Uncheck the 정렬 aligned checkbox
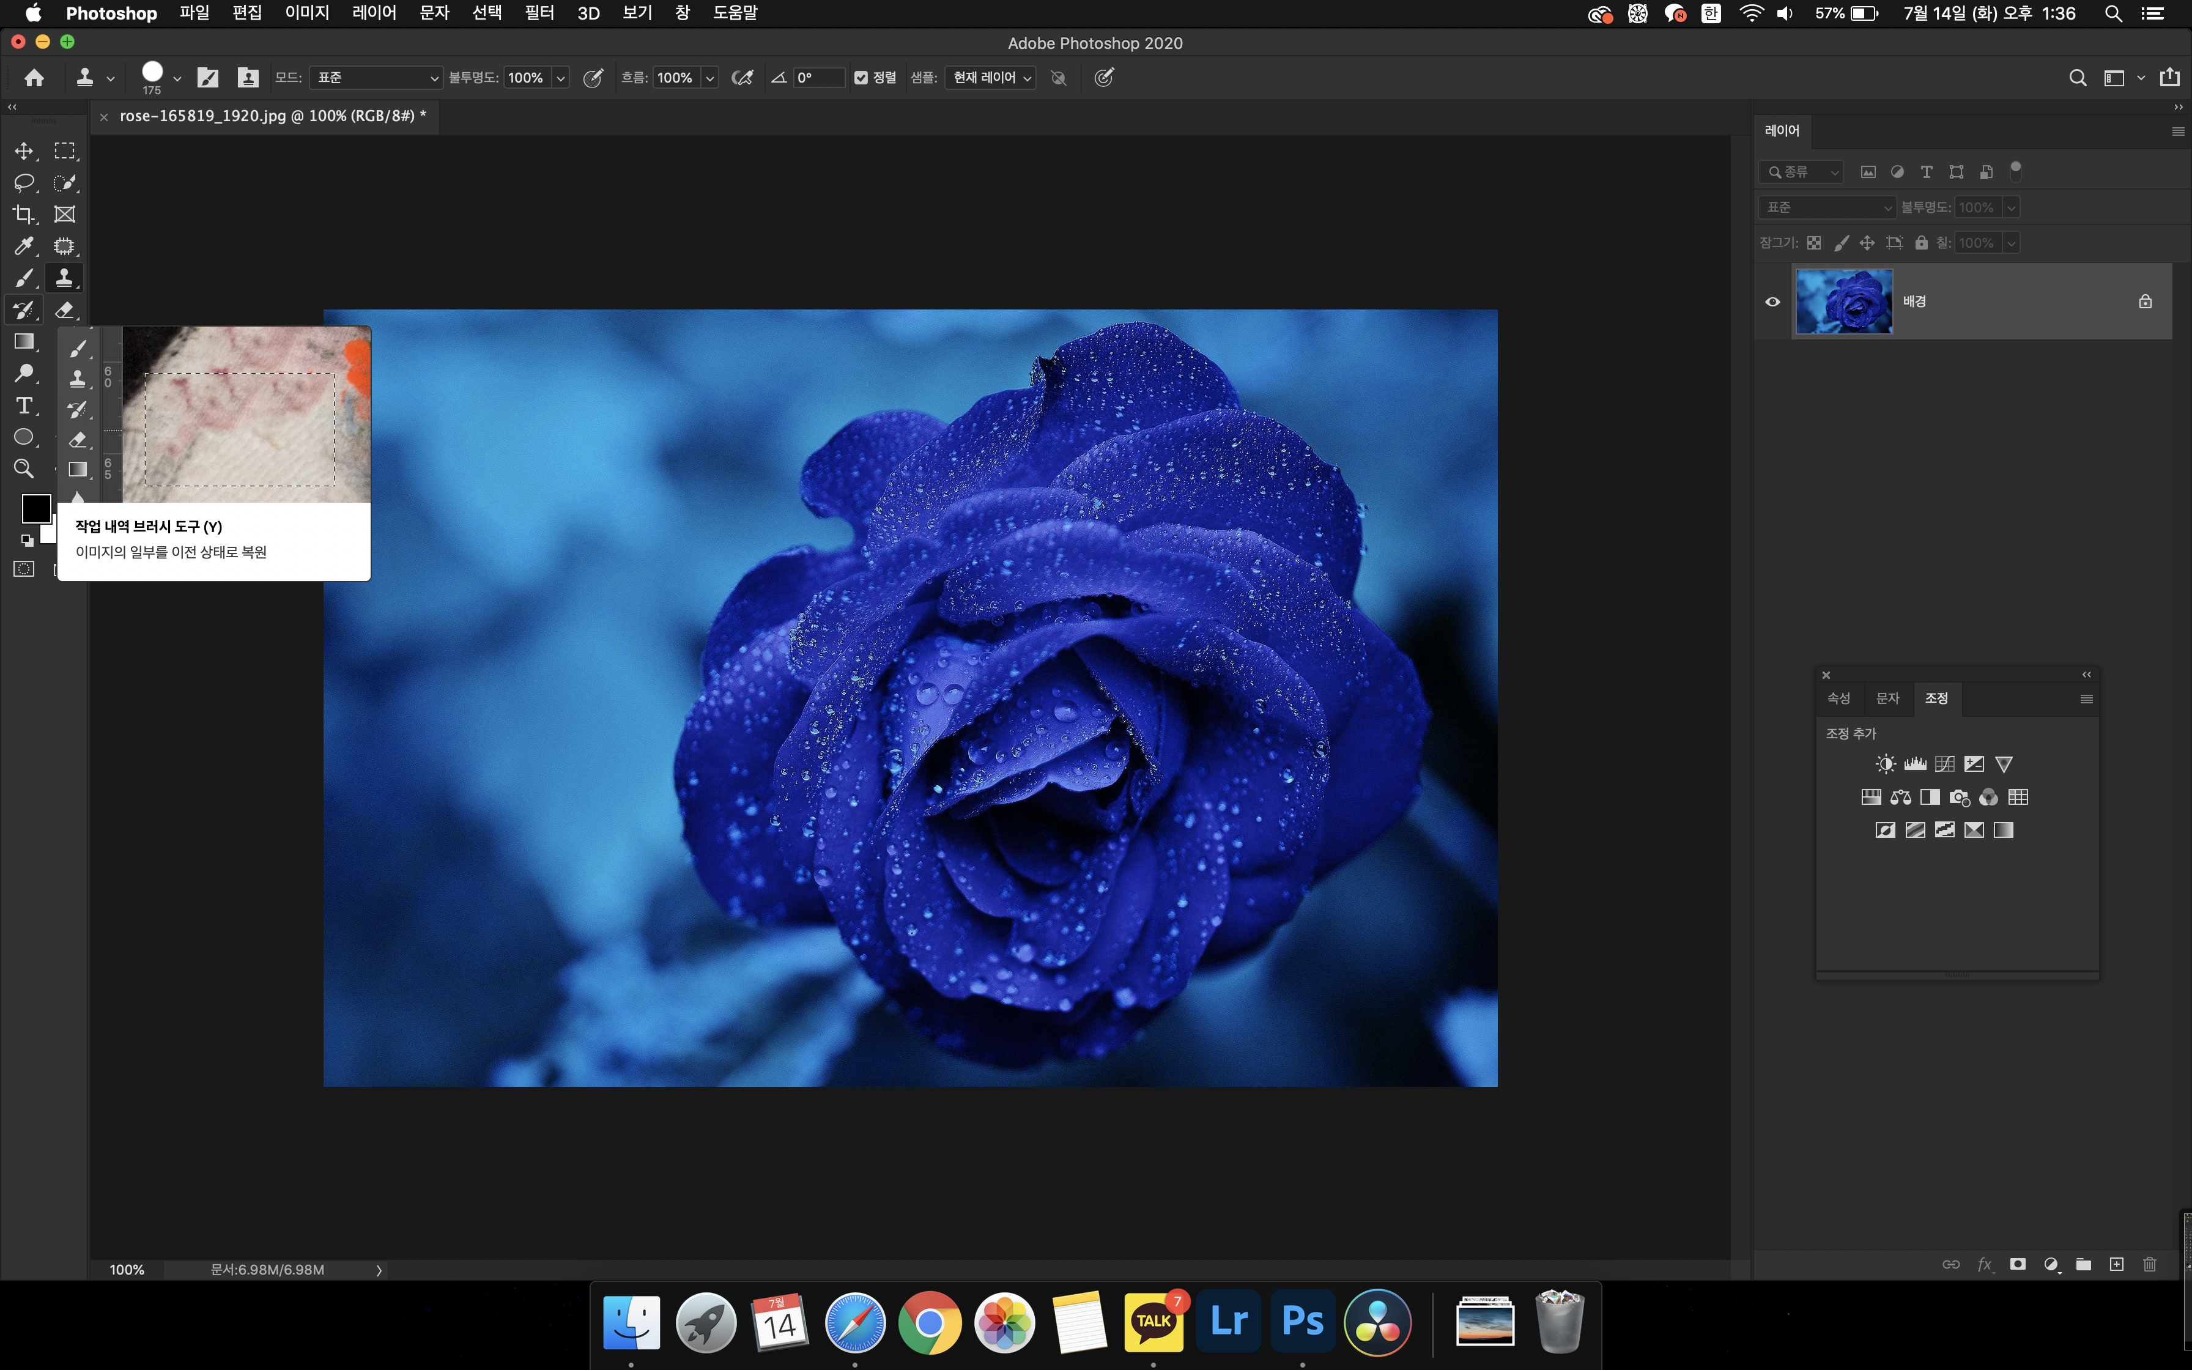Screen dimensions: 2192x1370 (861, 78)
